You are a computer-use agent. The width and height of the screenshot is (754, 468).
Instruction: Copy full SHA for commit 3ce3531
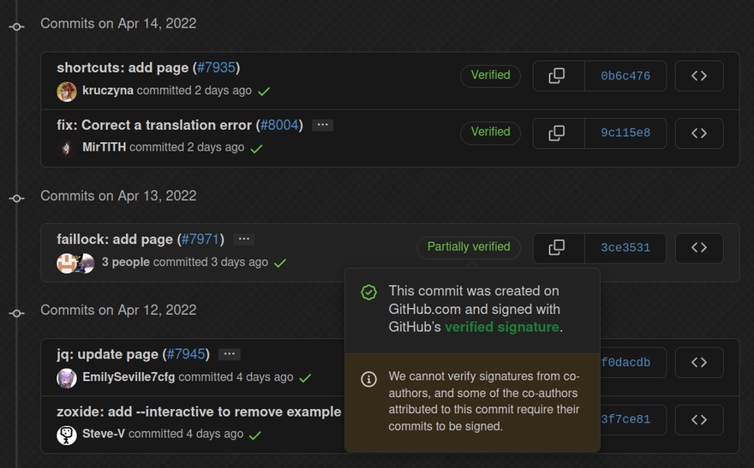click(557, 247)
